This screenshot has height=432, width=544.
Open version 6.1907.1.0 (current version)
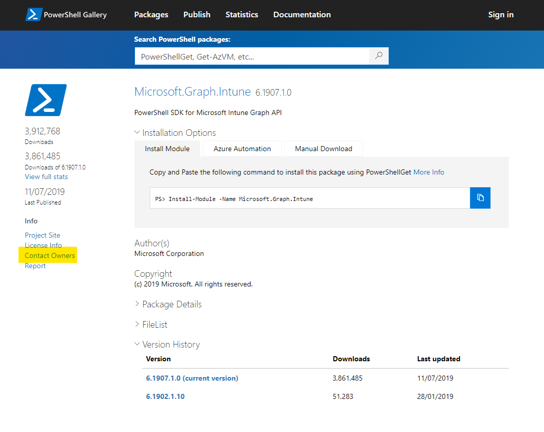[x=192, y=378]
